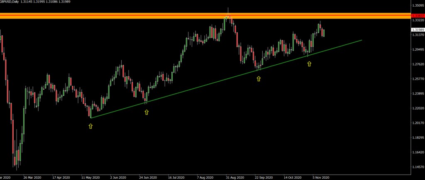Click the 26 Mar 2020 date label
This screenshot has height=180, width=425.
click(33, 177)
